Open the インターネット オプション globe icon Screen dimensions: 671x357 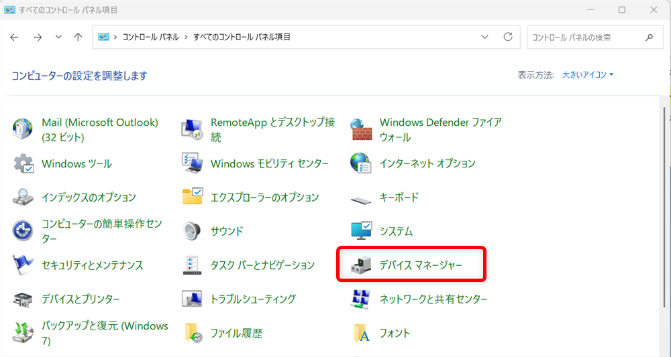point(361,163)
